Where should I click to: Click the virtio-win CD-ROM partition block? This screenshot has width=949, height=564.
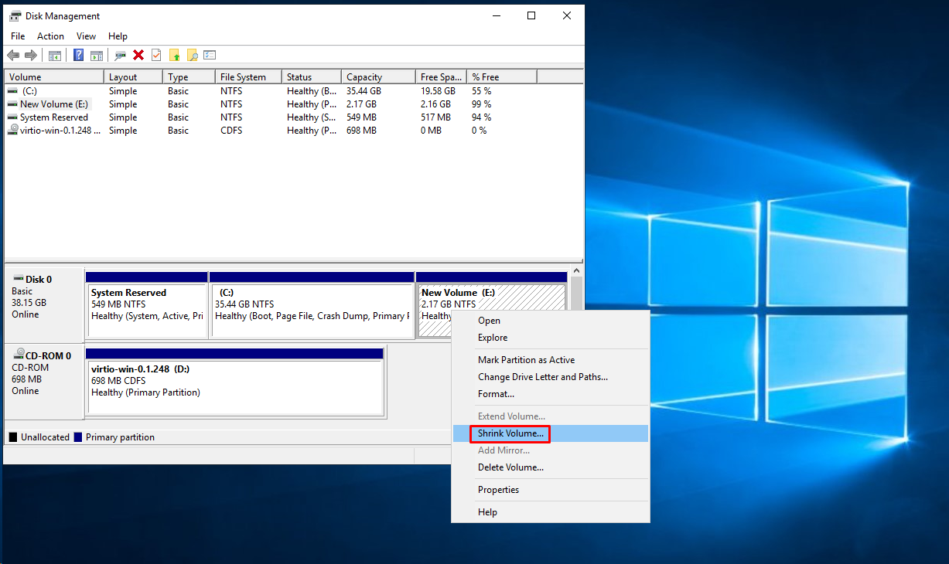(x=232, y=382)
